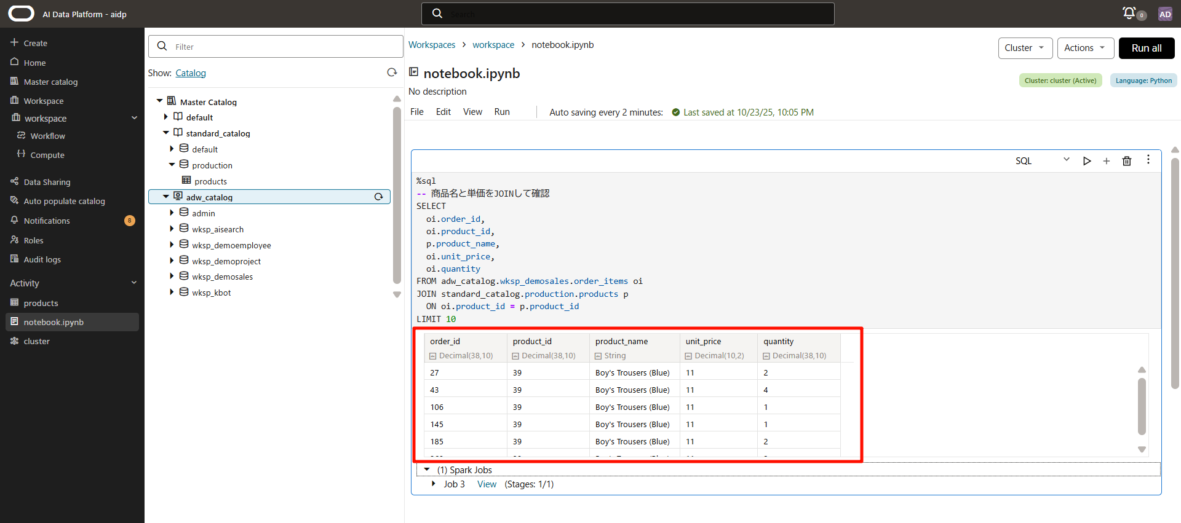Follow the workspace breadcrumb link
Image resolution: width=1181 pixels, height=523 pixels.
click(x=493, y=45)
